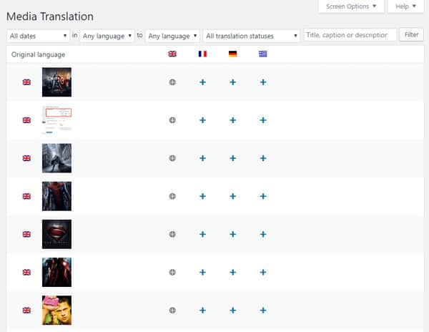This screenshot has height=332, width=429.
Task: Click the Title, caption or description search field
Action: click(350, 34)
